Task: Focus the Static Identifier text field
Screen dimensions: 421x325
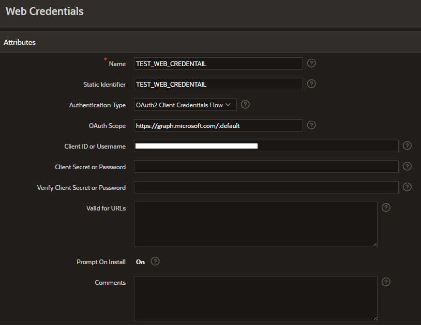Action: (218, 84)
